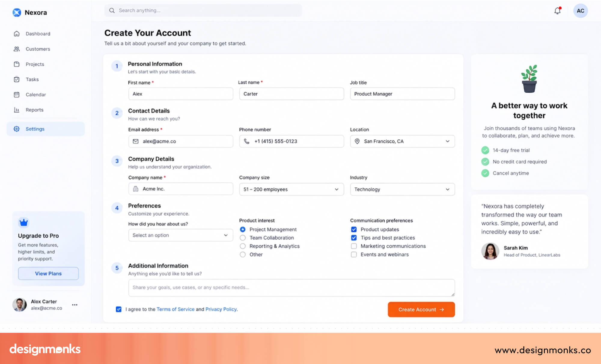Click the Dashboard home icon
This screenshot has height=364, width=601.
pos(17,34)
